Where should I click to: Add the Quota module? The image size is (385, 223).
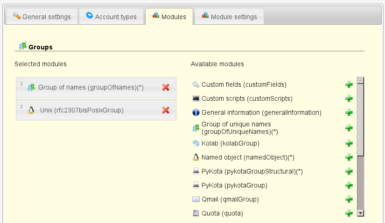pyautogui.click(x=349, y=213)
